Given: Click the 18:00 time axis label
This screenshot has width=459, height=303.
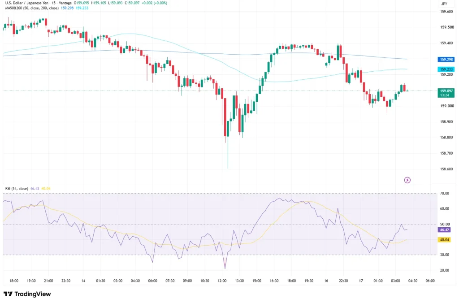Looking at the screenshot, I should coord(14,281).
